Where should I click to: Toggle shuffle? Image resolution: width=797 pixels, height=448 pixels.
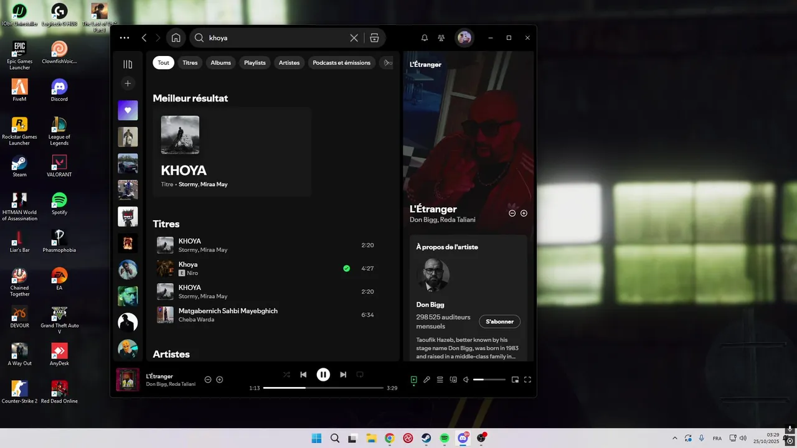(286, 375)
